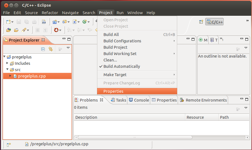Select the Make Target M tab
252x150 pixels.
[203, 40]
